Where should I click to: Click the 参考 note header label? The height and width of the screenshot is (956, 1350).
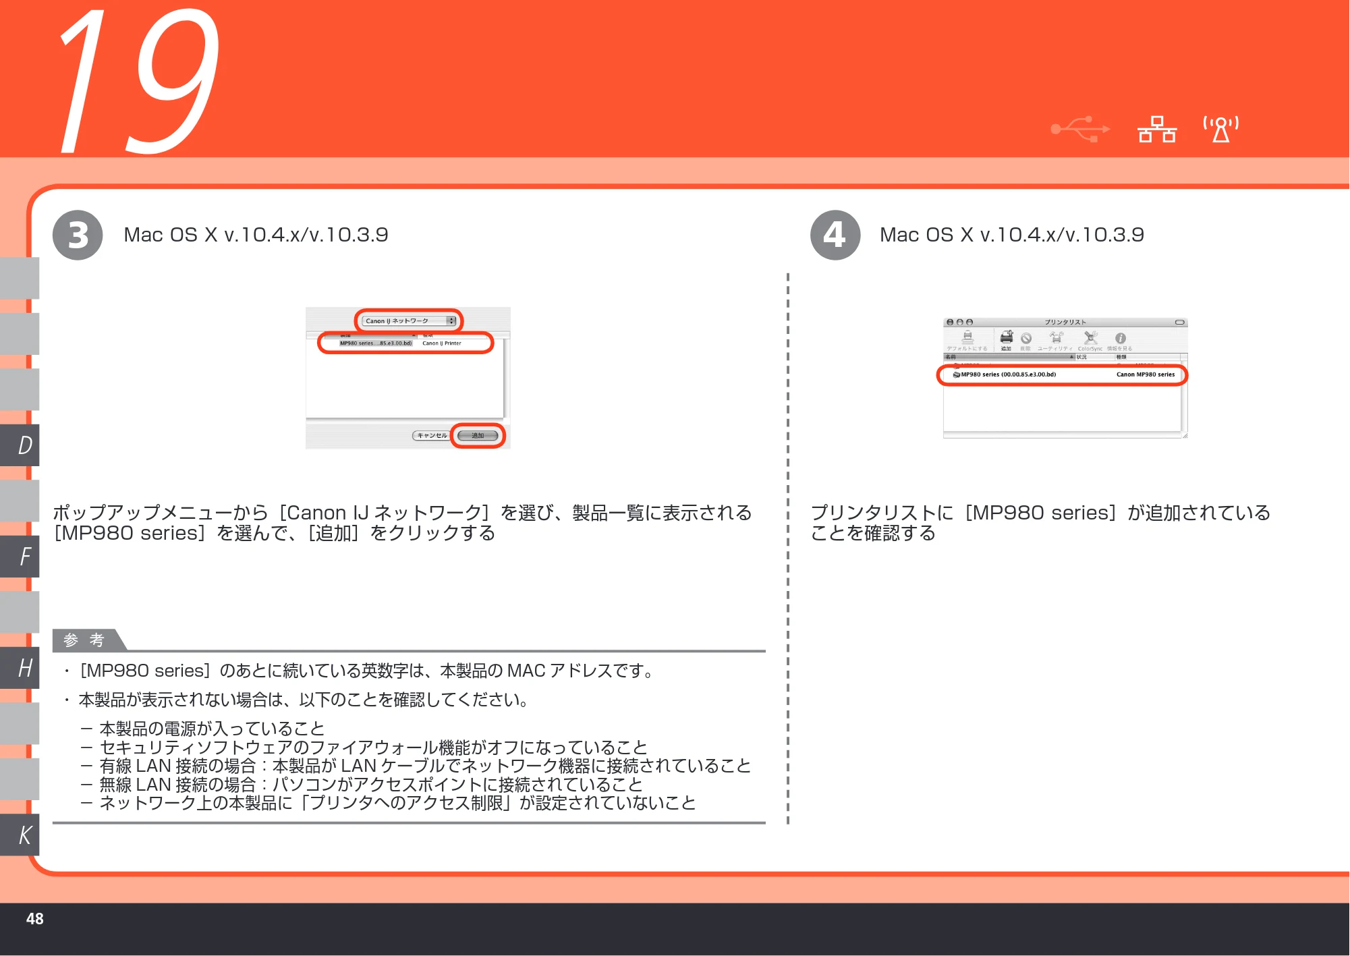[84, 640]
